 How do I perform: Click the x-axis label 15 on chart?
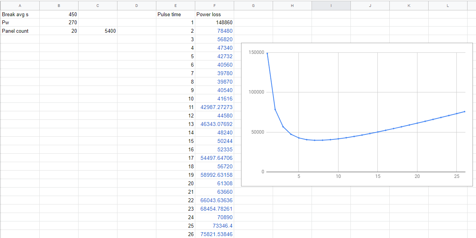coord(377,176)
